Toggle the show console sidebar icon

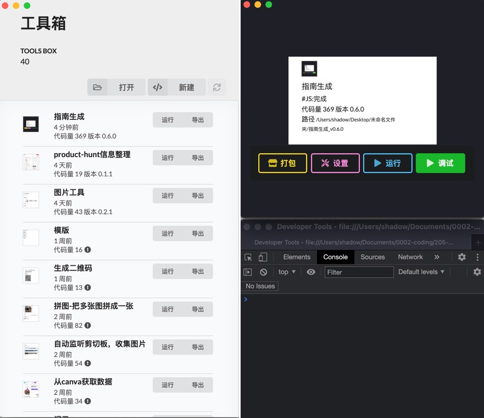248,272
